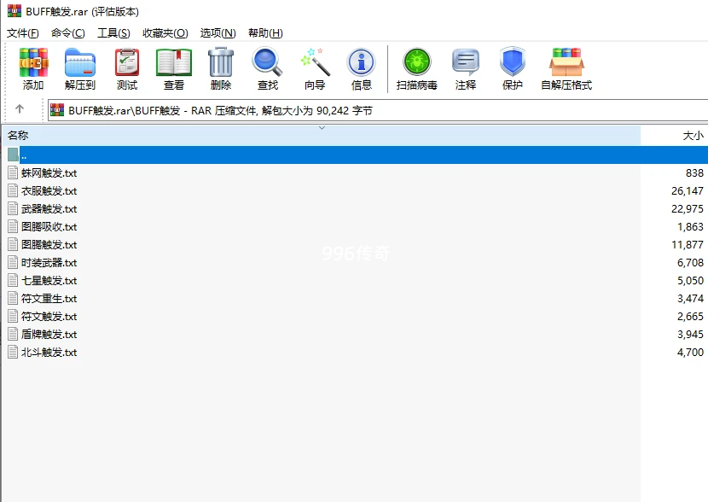Sort by Name (名称) column header
Image resolution: width=708 pixels, height=502 pixels.
(x=322, y=135)
